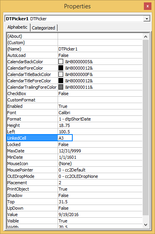Select the Format property row
155x234 pixels.
coord(75,119)
